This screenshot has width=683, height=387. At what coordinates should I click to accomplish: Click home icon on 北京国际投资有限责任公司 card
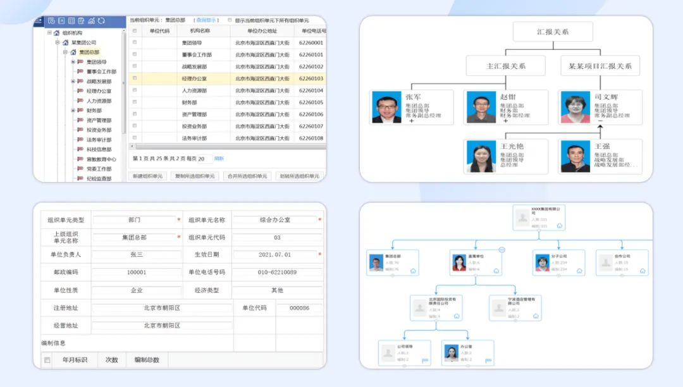tap(457, 316)
